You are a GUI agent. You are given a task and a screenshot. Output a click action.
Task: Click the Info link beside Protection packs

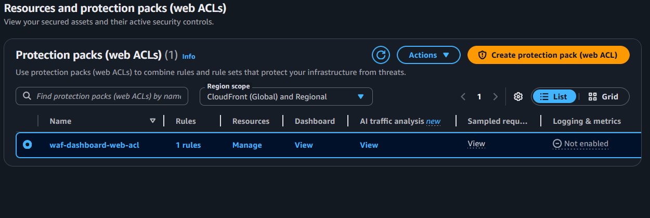pos(189,56)
